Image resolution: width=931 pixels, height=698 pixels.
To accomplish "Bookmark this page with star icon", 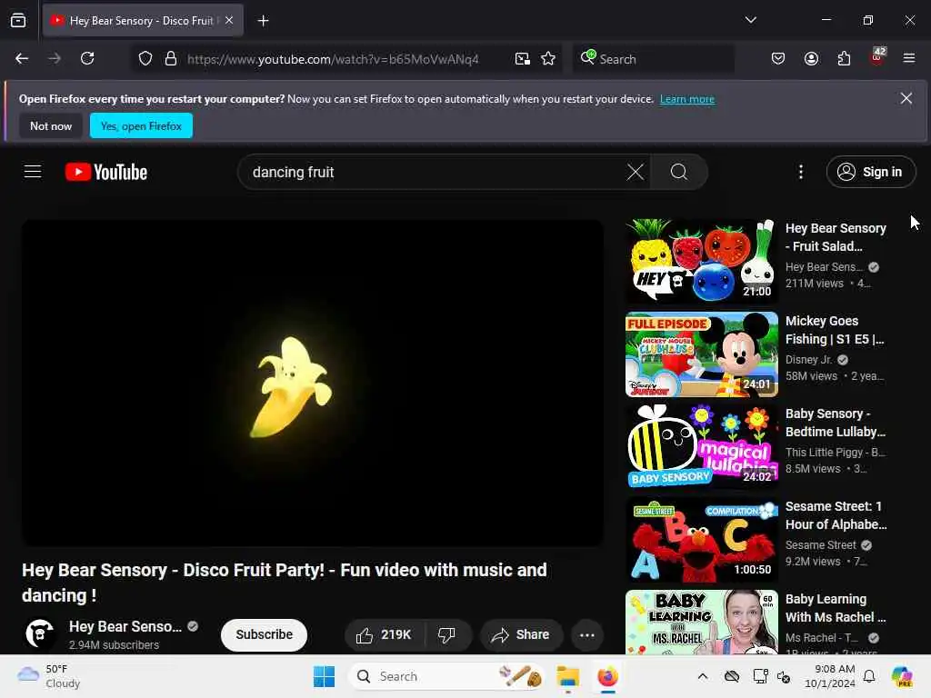I will [x=548, y=59].
